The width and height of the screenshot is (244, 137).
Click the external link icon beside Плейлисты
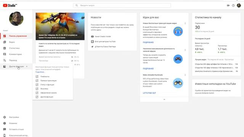click(x=37, y=76)
